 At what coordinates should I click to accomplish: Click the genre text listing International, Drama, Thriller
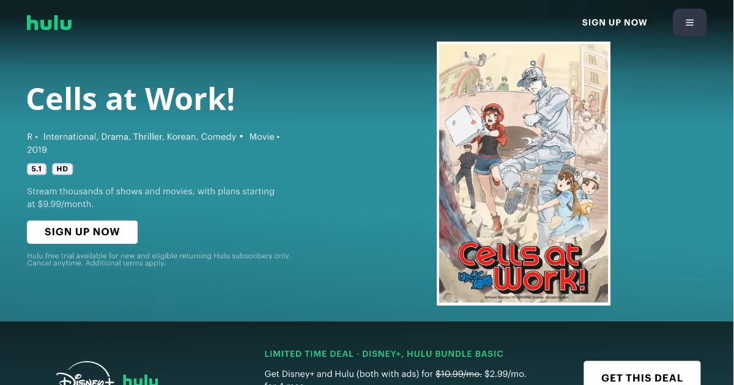[139, 137]
